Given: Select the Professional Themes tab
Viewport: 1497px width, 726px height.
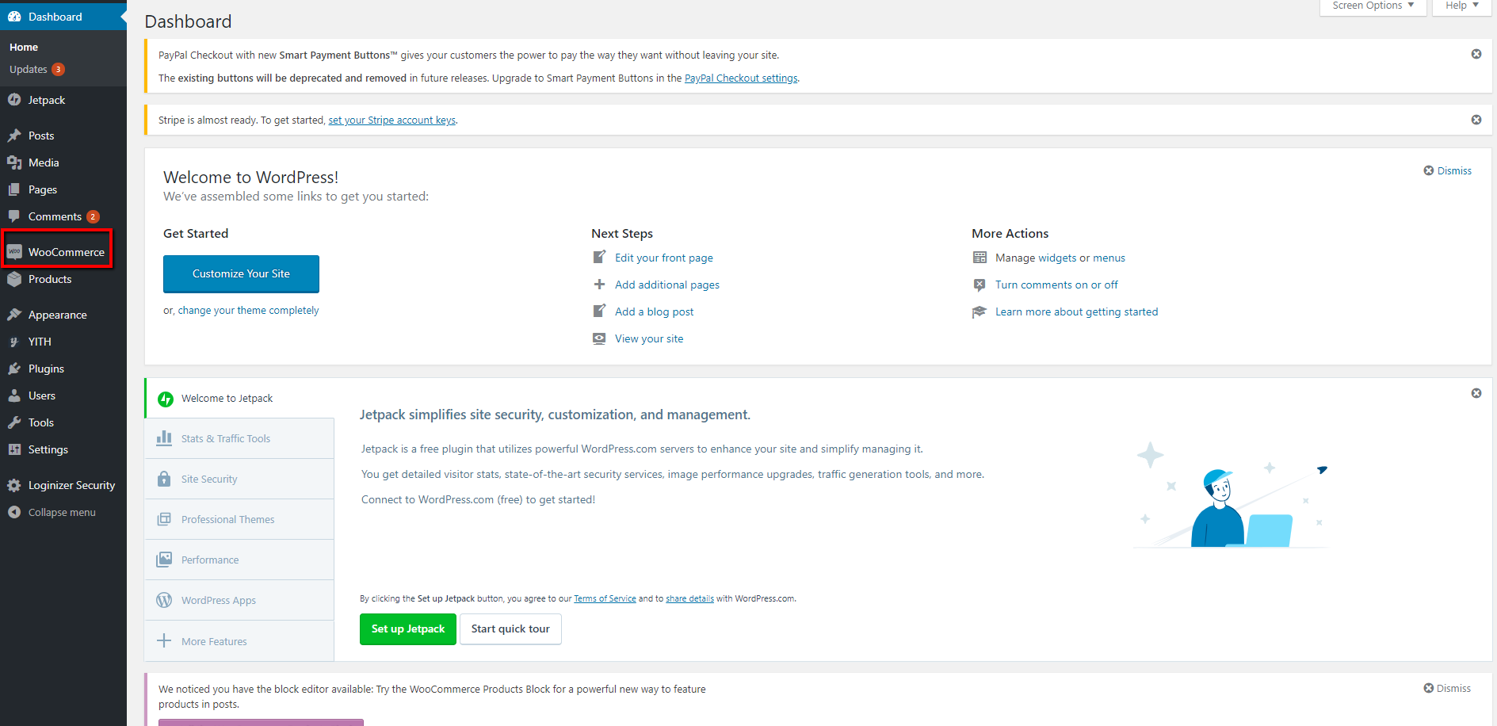Looking at the screenshot, I should [x=239, y=519].
